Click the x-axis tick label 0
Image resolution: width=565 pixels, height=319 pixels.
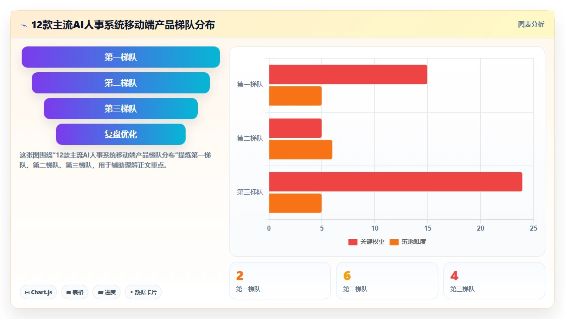click(269, 228)
